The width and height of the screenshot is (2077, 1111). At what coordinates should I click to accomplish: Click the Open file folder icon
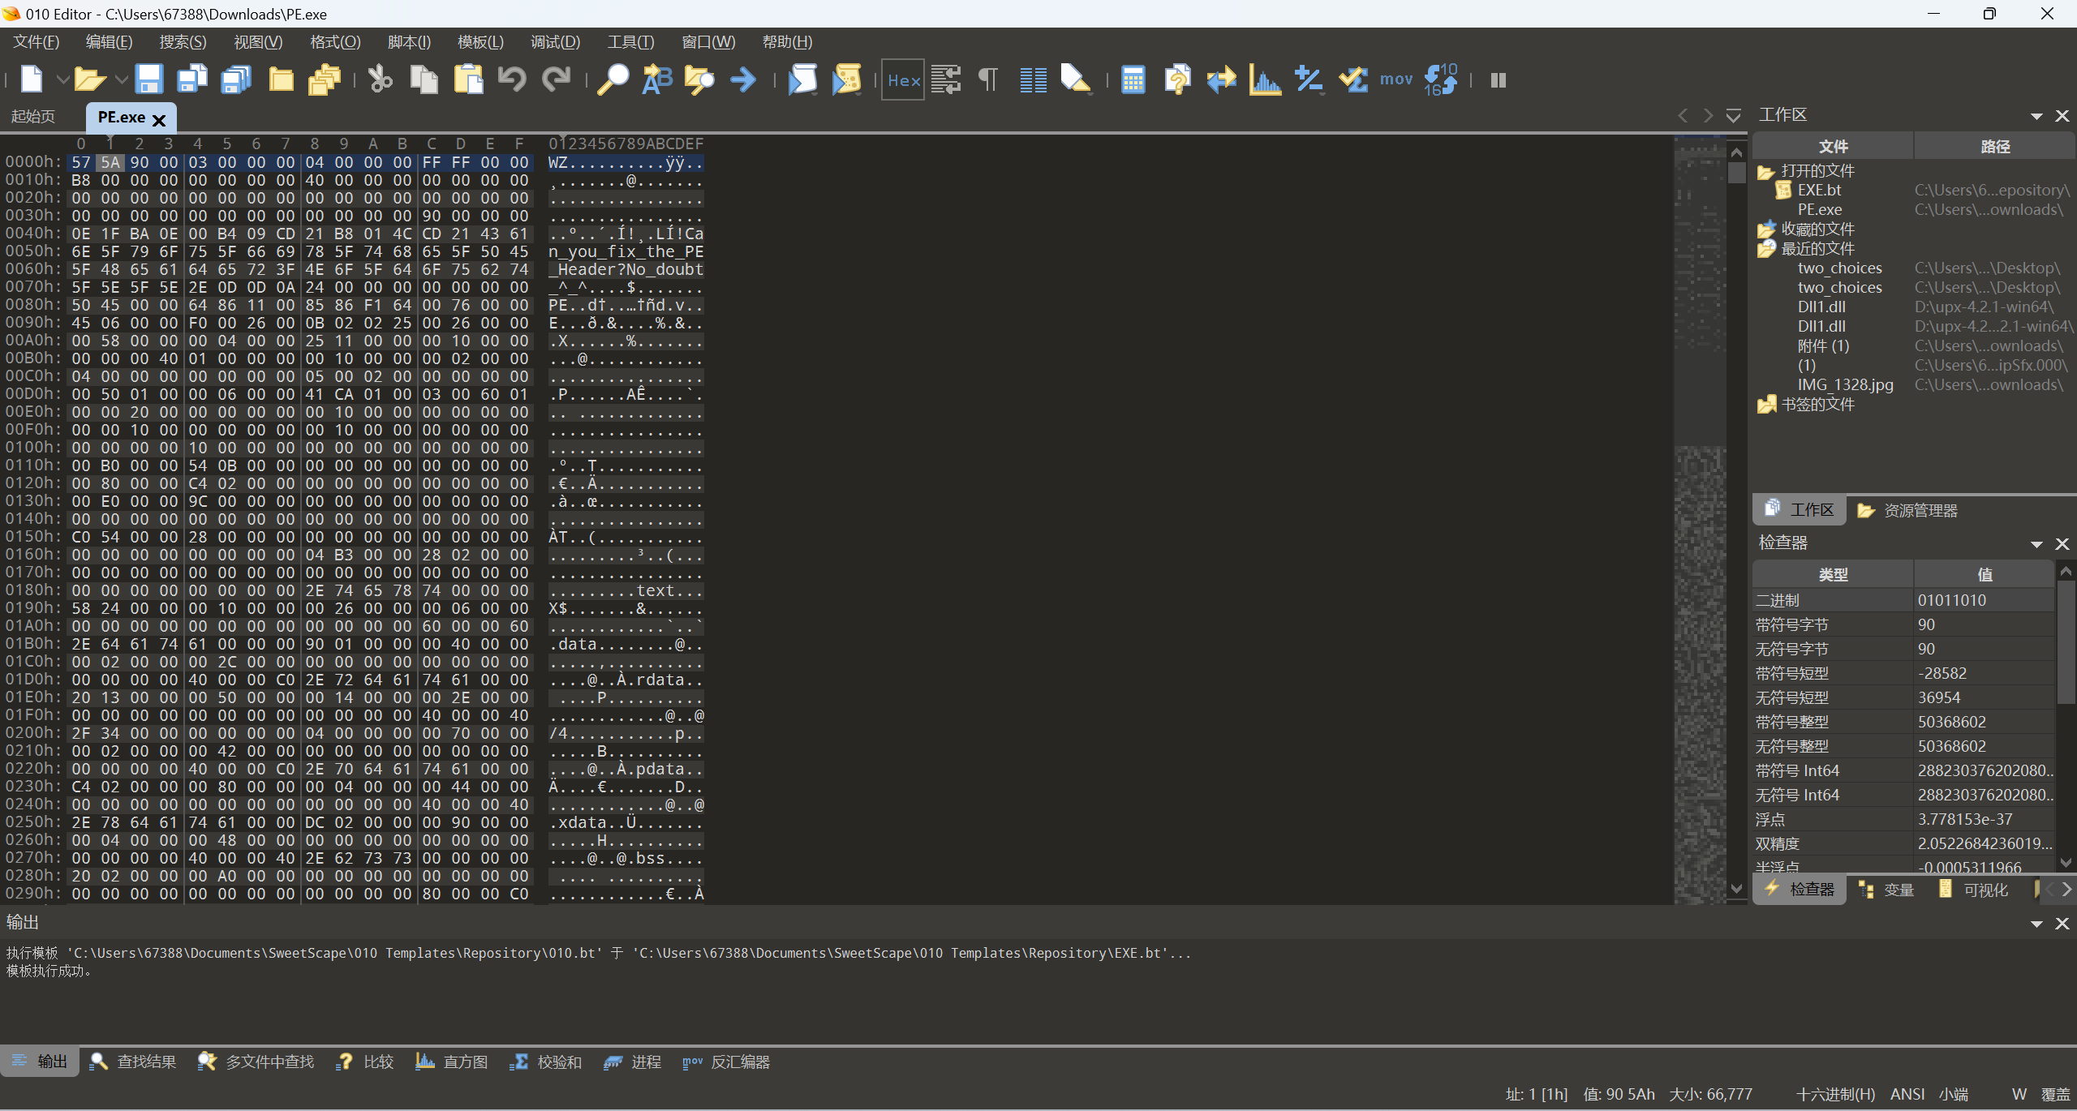(x=89, y=79)
